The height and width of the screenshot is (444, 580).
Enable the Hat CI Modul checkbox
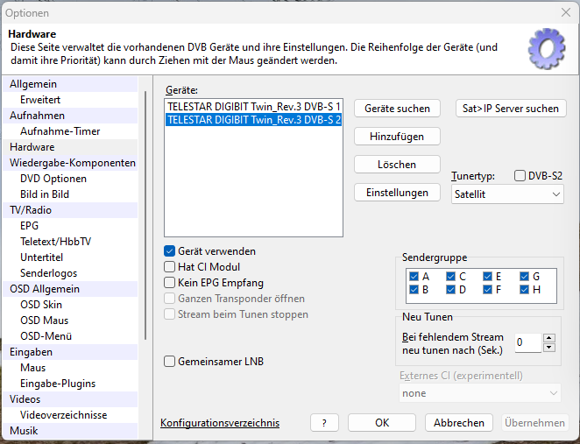[x=171, y=267]
